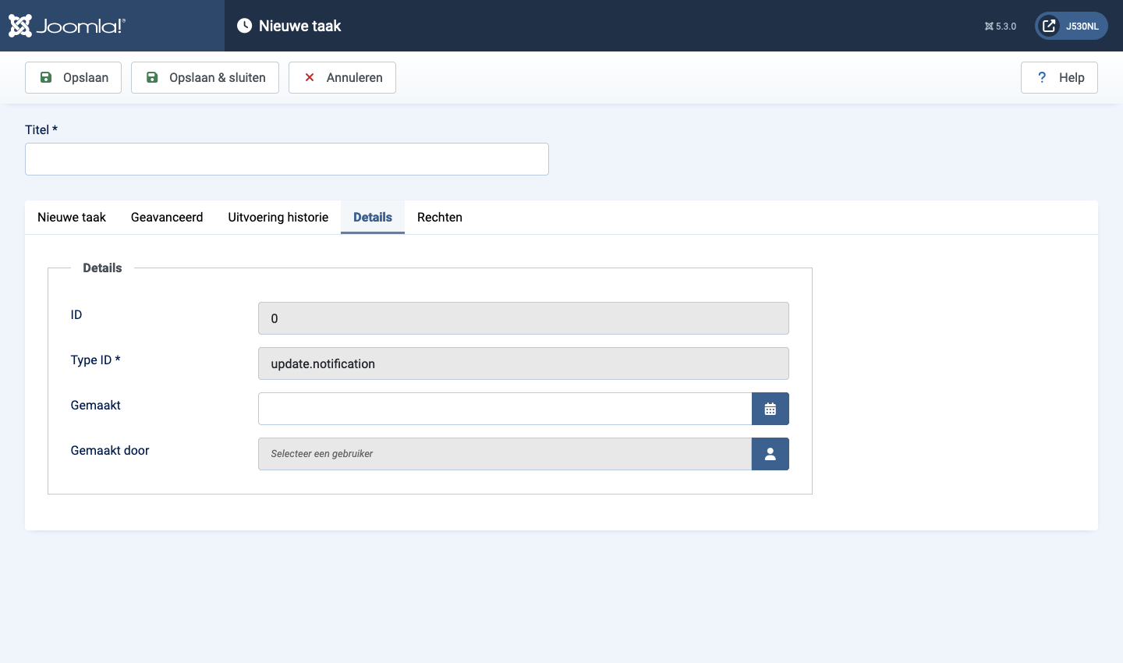Save the task with Opslaan
Image resolution: width=1123 pixels, height=663 pixels.
(x=73, y=77)
